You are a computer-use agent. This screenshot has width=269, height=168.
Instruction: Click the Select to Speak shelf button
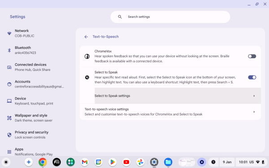[202, 162]
